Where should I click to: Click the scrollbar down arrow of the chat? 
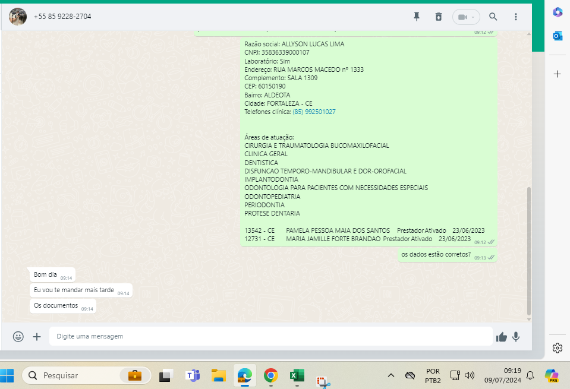coord(529,320)
